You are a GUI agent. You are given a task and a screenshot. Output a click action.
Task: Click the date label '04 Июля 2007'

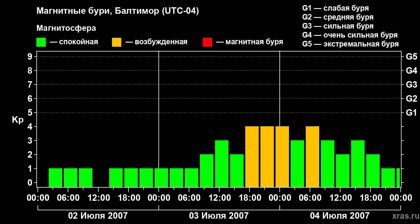pos(340,216)
